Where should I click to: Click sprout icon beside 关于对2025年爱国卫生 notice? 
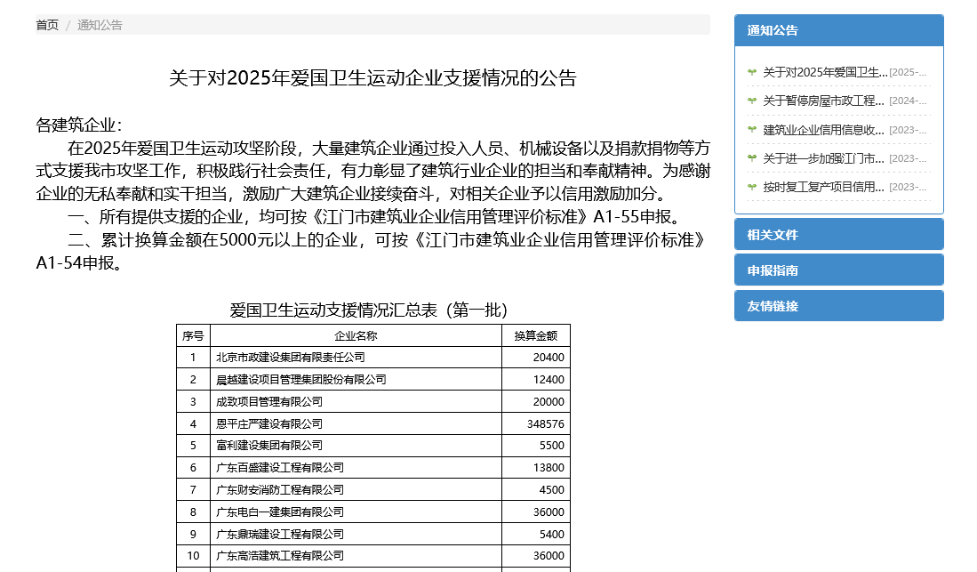(752, 72)
